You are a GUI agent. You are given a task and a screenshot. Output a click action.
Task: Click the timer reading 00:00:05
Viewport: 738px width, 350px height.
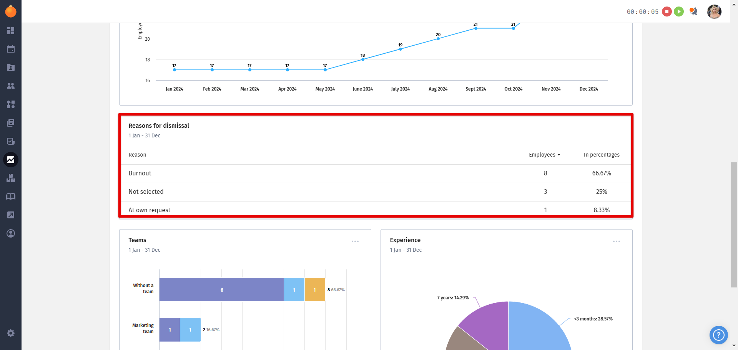pyautogui.click(x=643, y=12)
